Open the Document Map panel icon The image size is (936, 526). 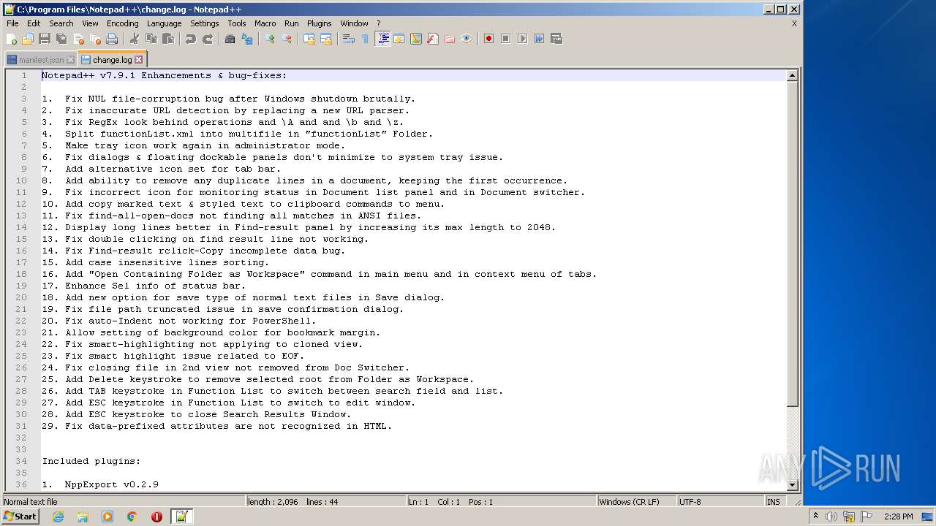pyautogui.click(x=416, y=39)
